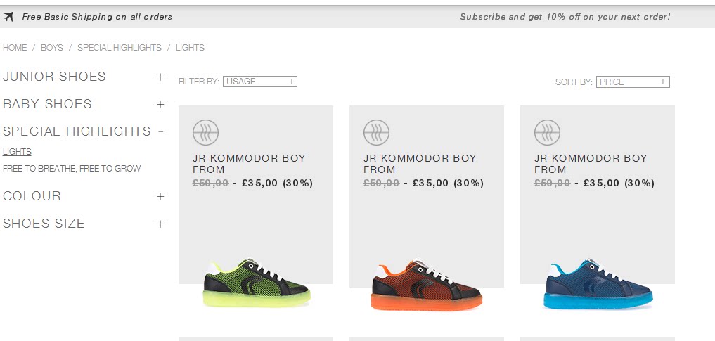Open Special Highlights breadcrumb link
715x341 pixels.
coord(120,48)
